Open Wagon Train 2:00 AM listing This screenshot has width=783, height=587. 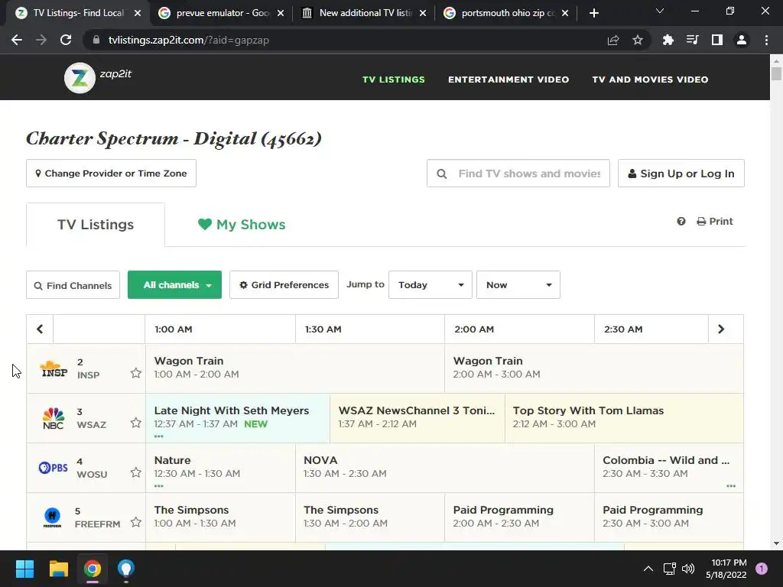tap(593, 368)
